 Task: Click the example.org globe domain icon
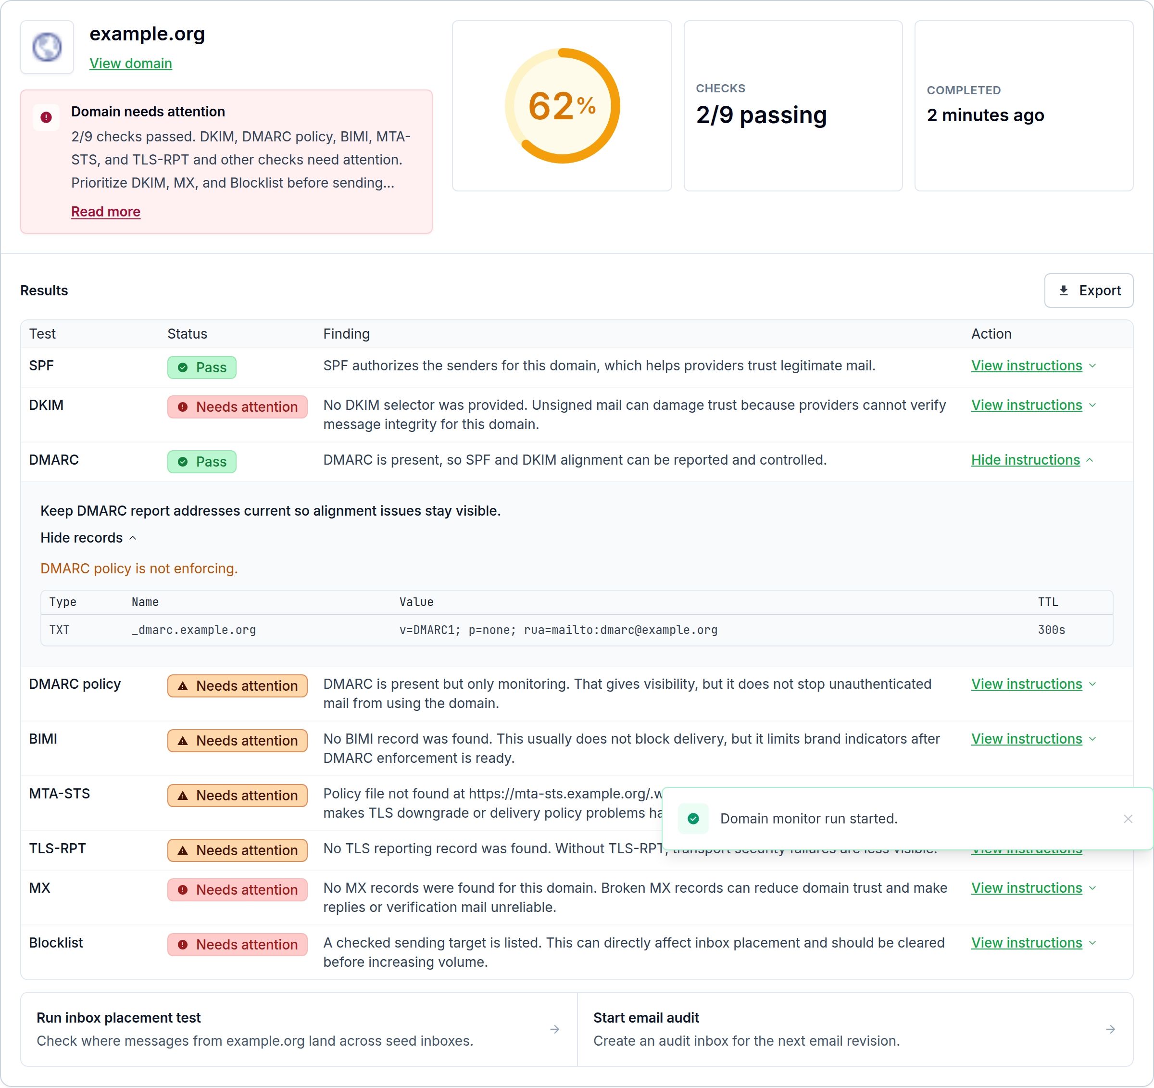tap(47, 47)
